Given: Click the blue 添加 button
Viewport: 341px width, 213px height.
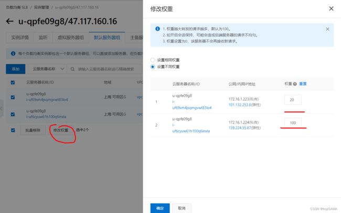Looking at the screenshot, I should [16, 69].
